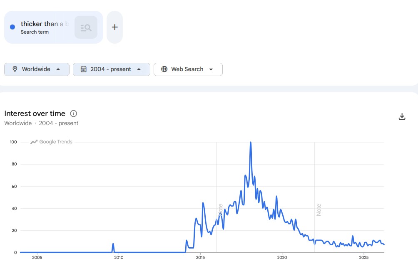This screenshot has height=266, width=418.
Task: Click the 'Search term' label under the query
Action: (x=35, y=32)
